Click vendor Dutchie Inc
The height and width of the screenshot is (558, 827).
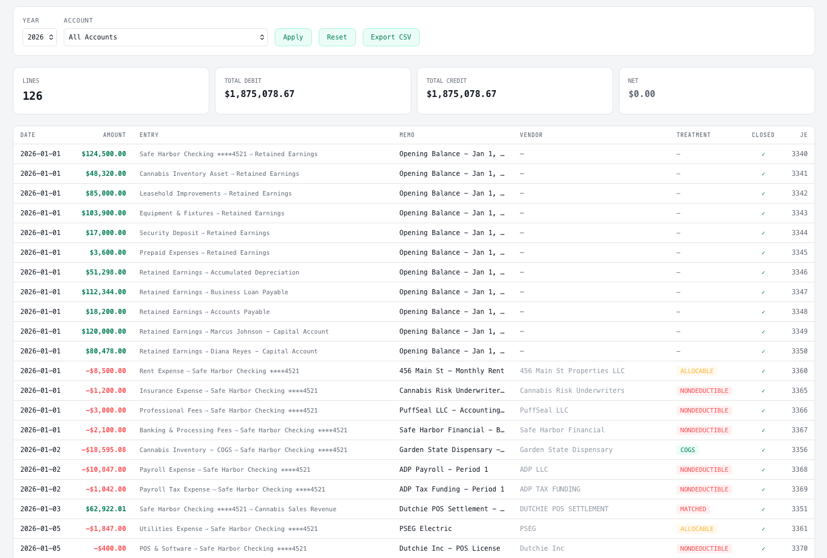coord(542,548)
